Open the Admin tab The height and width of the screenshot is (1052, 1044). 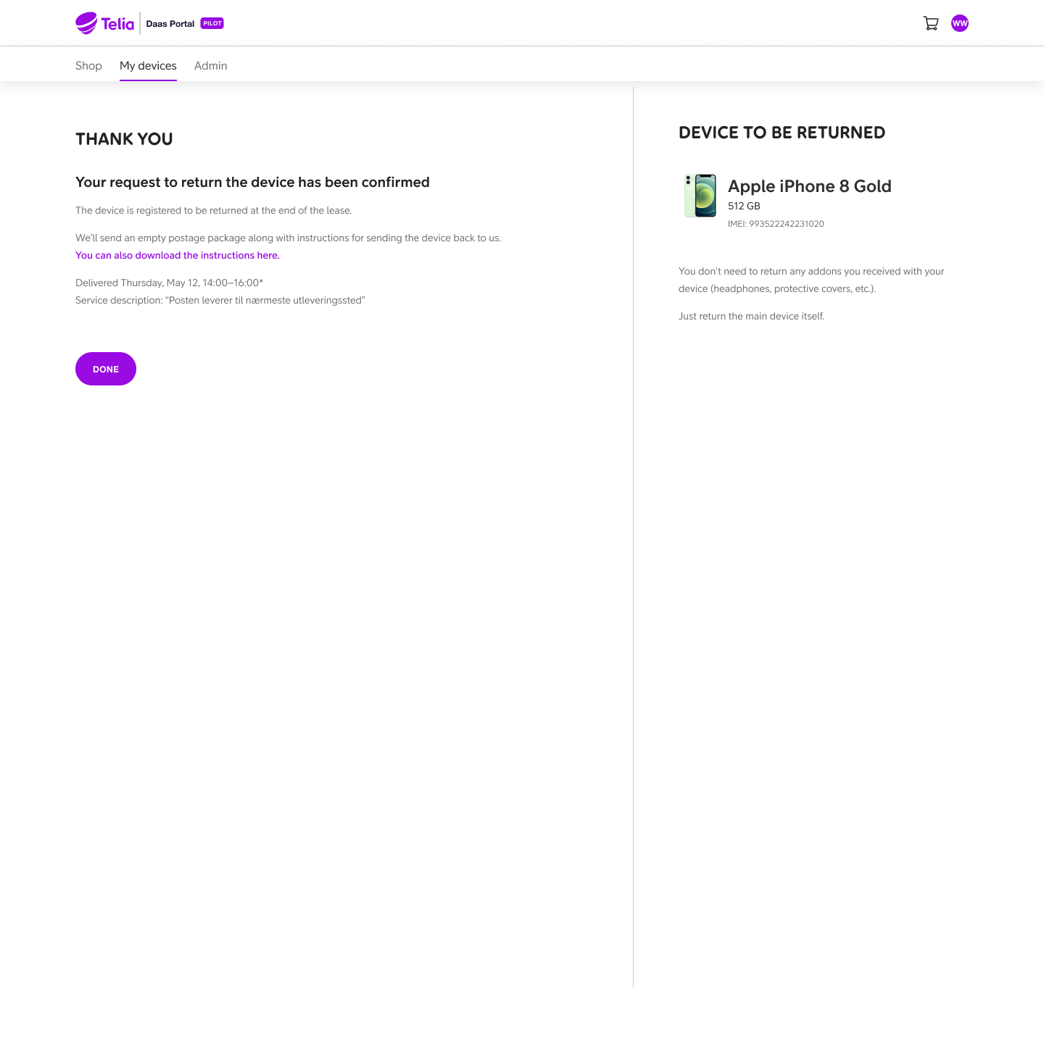[x=211, y=65]
